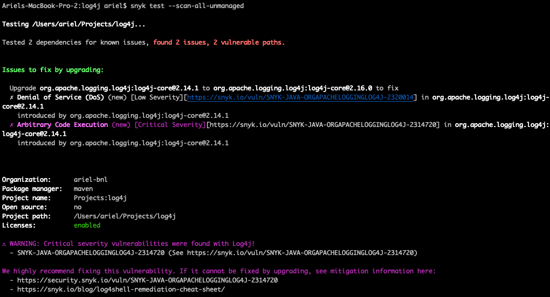Click the project name value 'Projects:log4j'

click(100, 197)
